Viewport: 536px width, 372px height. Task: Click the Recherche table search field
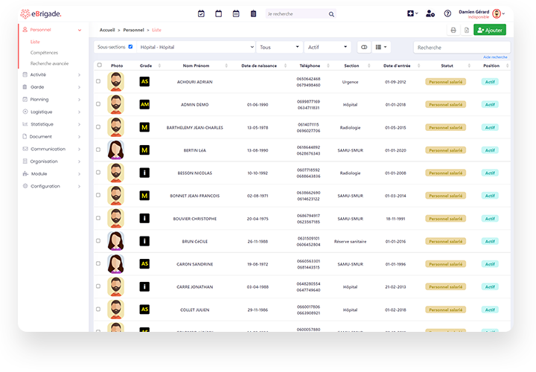pos(462,48)
